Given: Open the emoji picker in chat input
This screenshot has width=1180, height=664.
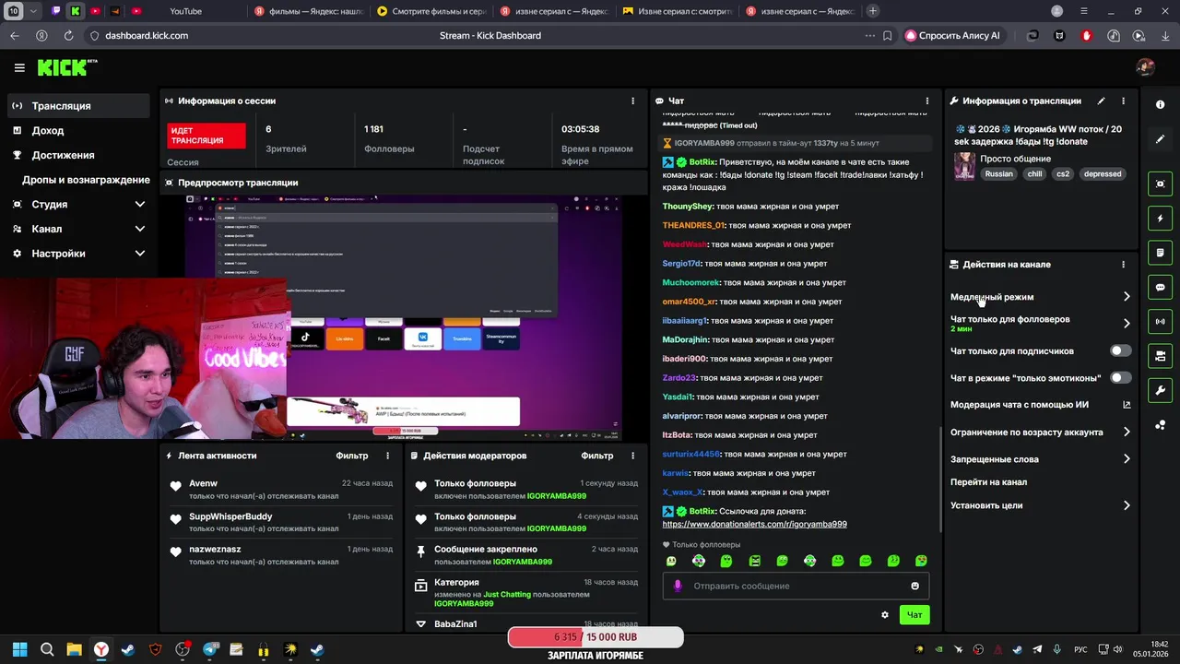Looking at the screenshot, I should pyautogui.click(x=914, y=586).
